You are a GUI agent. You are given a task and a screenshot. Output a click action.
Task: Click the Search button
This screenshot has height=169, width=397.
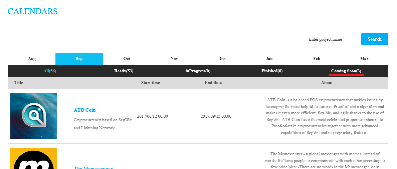[375, 39]
